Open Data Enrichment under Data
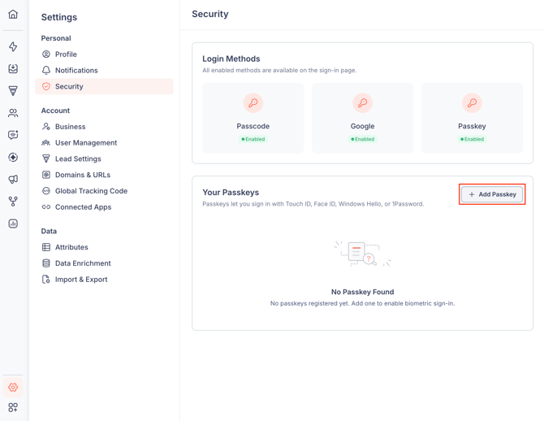 tap(83, 263)
